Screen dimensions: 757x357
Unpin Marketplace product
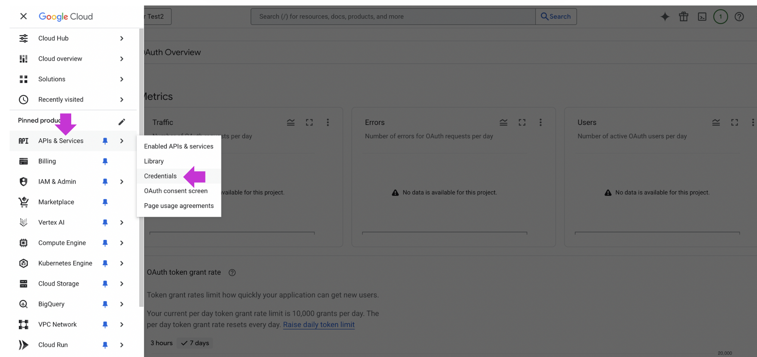pyautogui.click(x=105, y=202)
